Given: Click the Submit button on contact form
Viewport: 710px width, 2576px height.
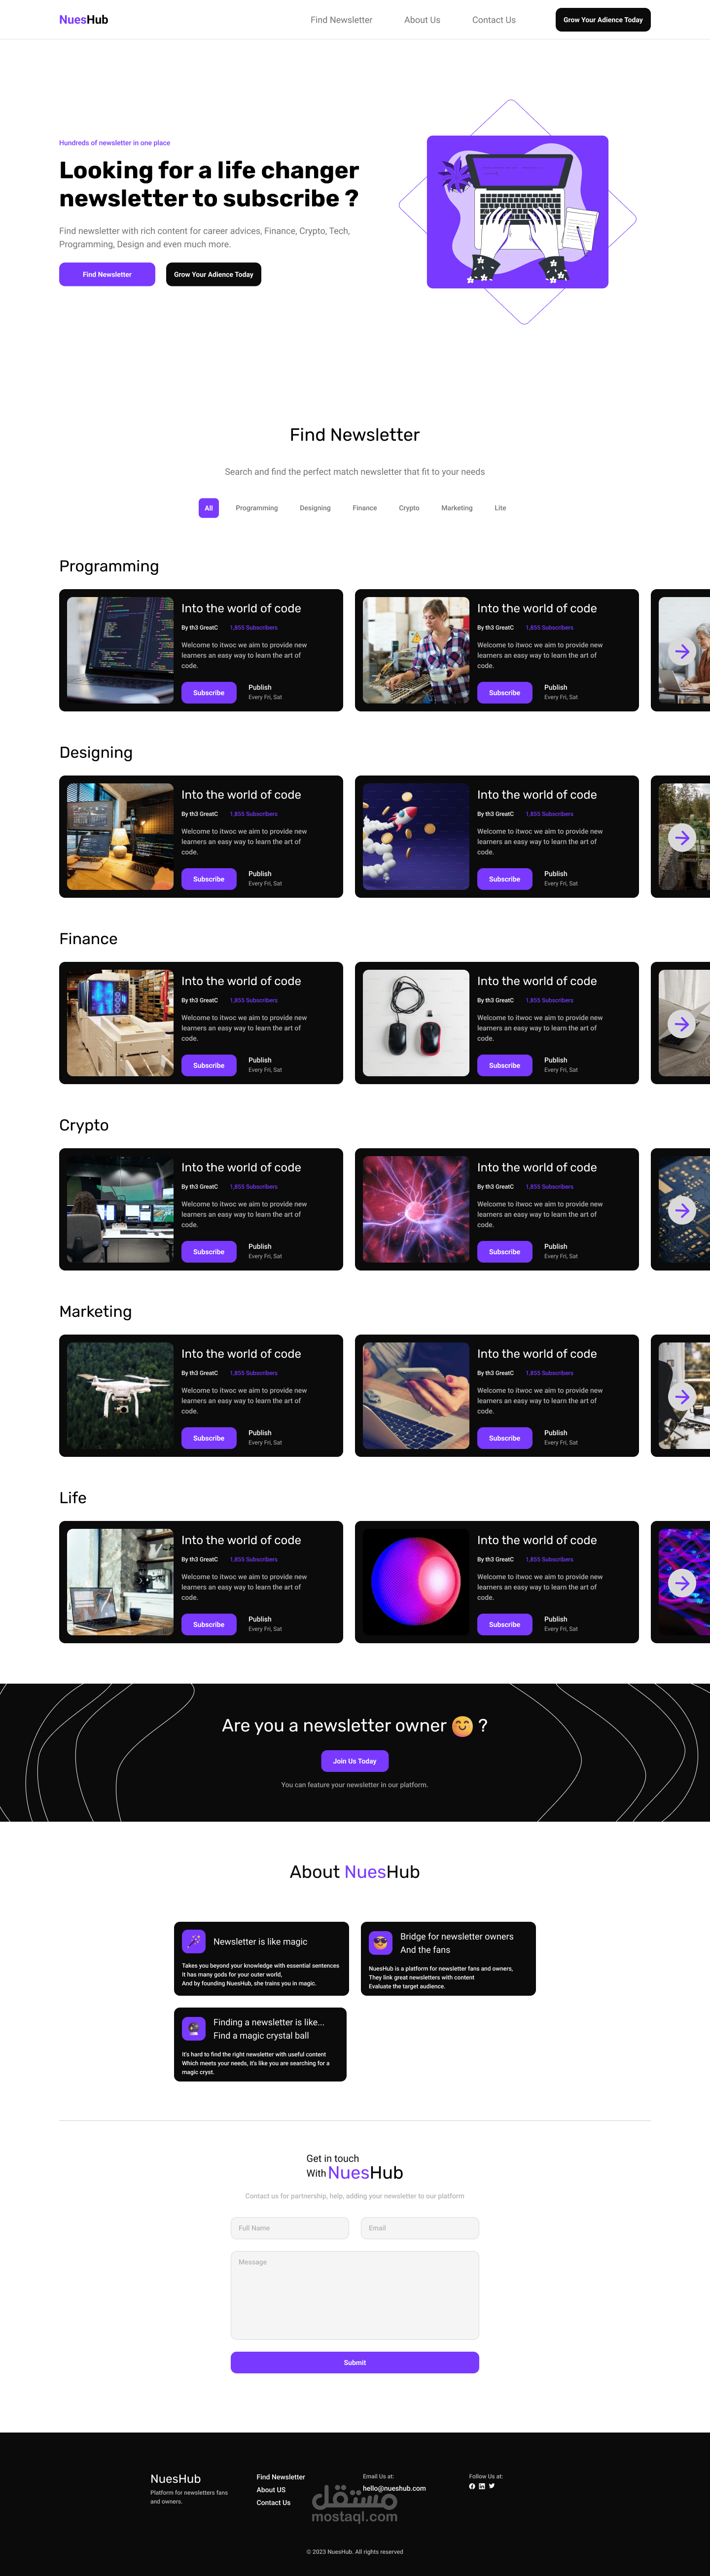Looking at the screenshot, I should pos(355,2362).
